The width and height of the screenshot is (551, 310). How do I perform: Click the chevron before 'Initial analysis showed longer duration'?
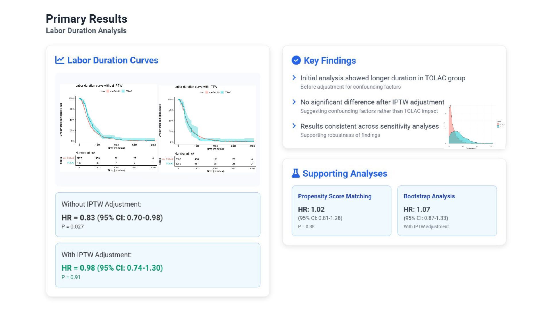click(294, 77)
